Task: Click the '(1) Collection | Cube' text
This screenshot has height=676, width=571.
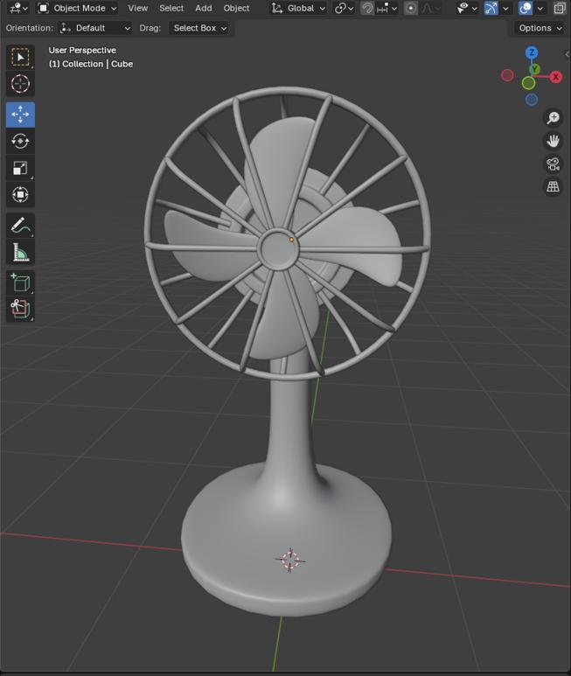Action: coord(90,64)
